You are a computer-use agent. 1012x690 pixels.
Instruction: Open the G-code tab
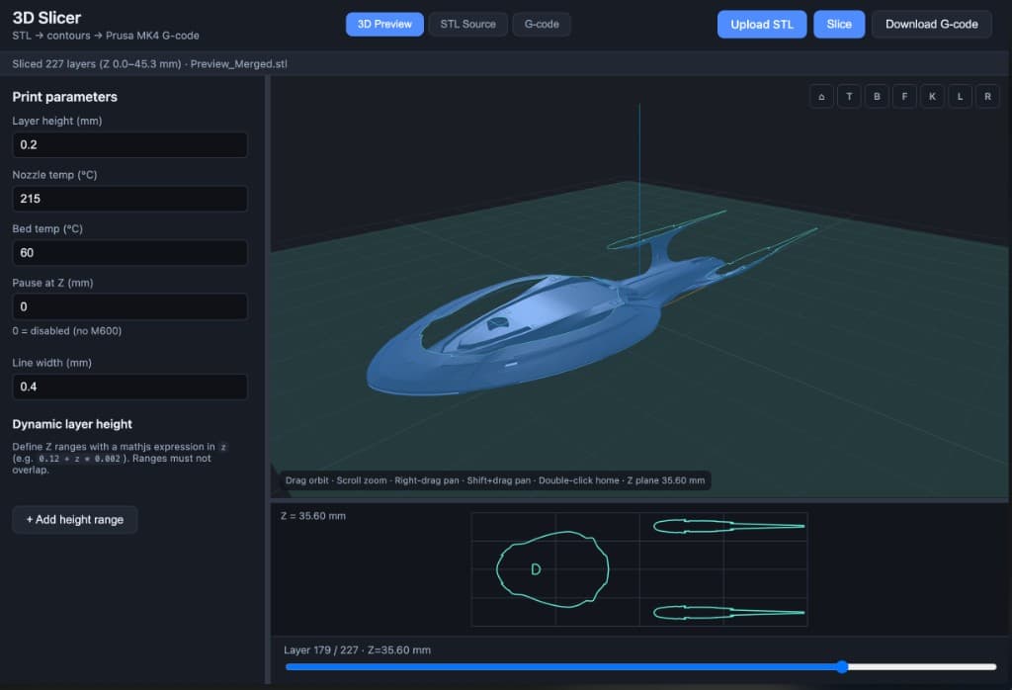pyautogui.click(x=542, y=24)
